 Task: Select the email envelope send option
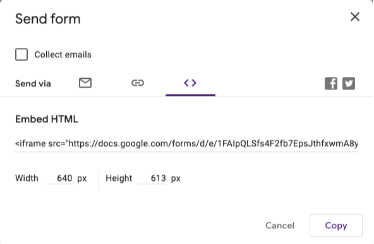pyautogui.click(x=85, y=83)
